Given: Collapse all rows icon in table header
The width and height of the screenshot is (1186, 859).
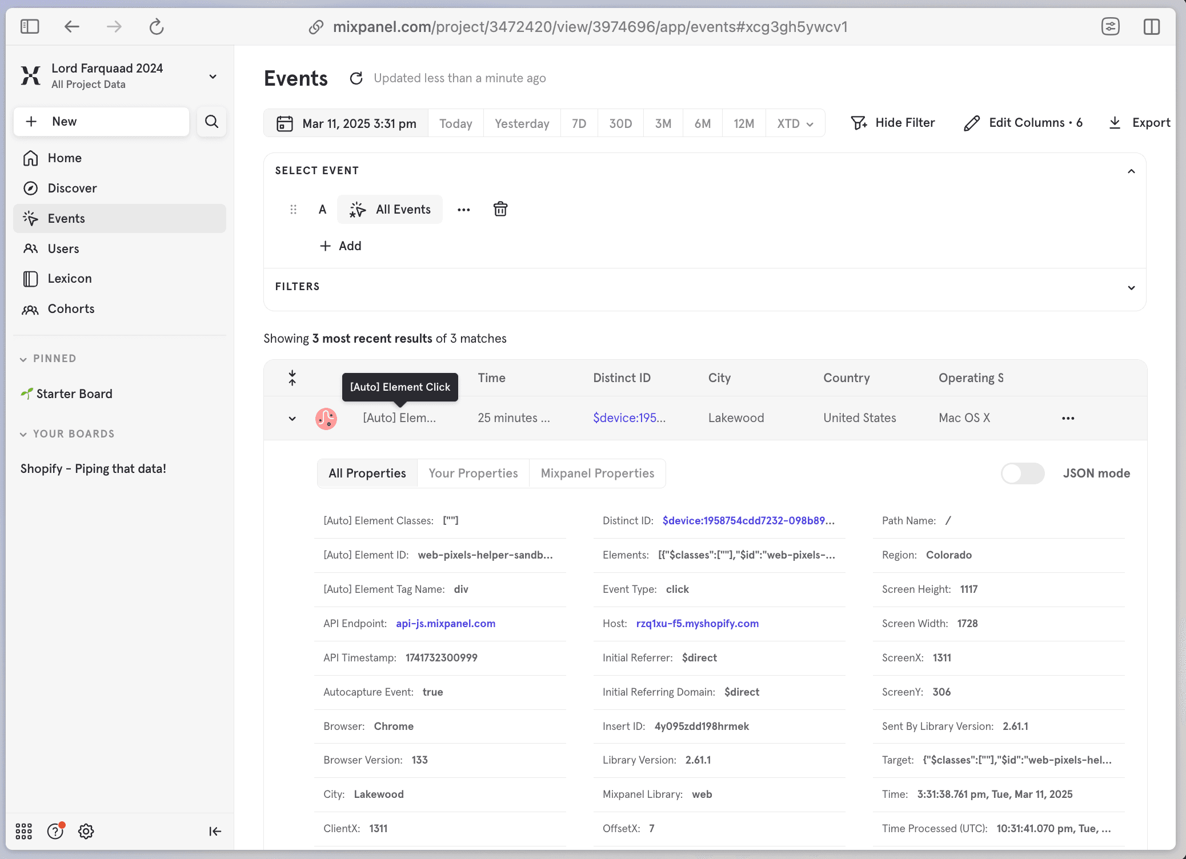Looking at the screenshot, I should (292, 378).
